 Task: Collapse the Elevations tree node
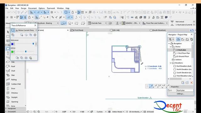171,63
